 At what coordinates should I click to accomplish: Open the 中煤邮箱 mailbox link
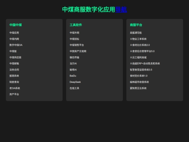14,63
